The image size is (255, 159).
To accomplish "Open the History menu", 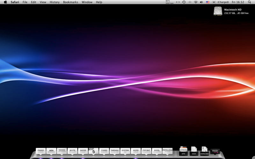I will click(55, 2).
